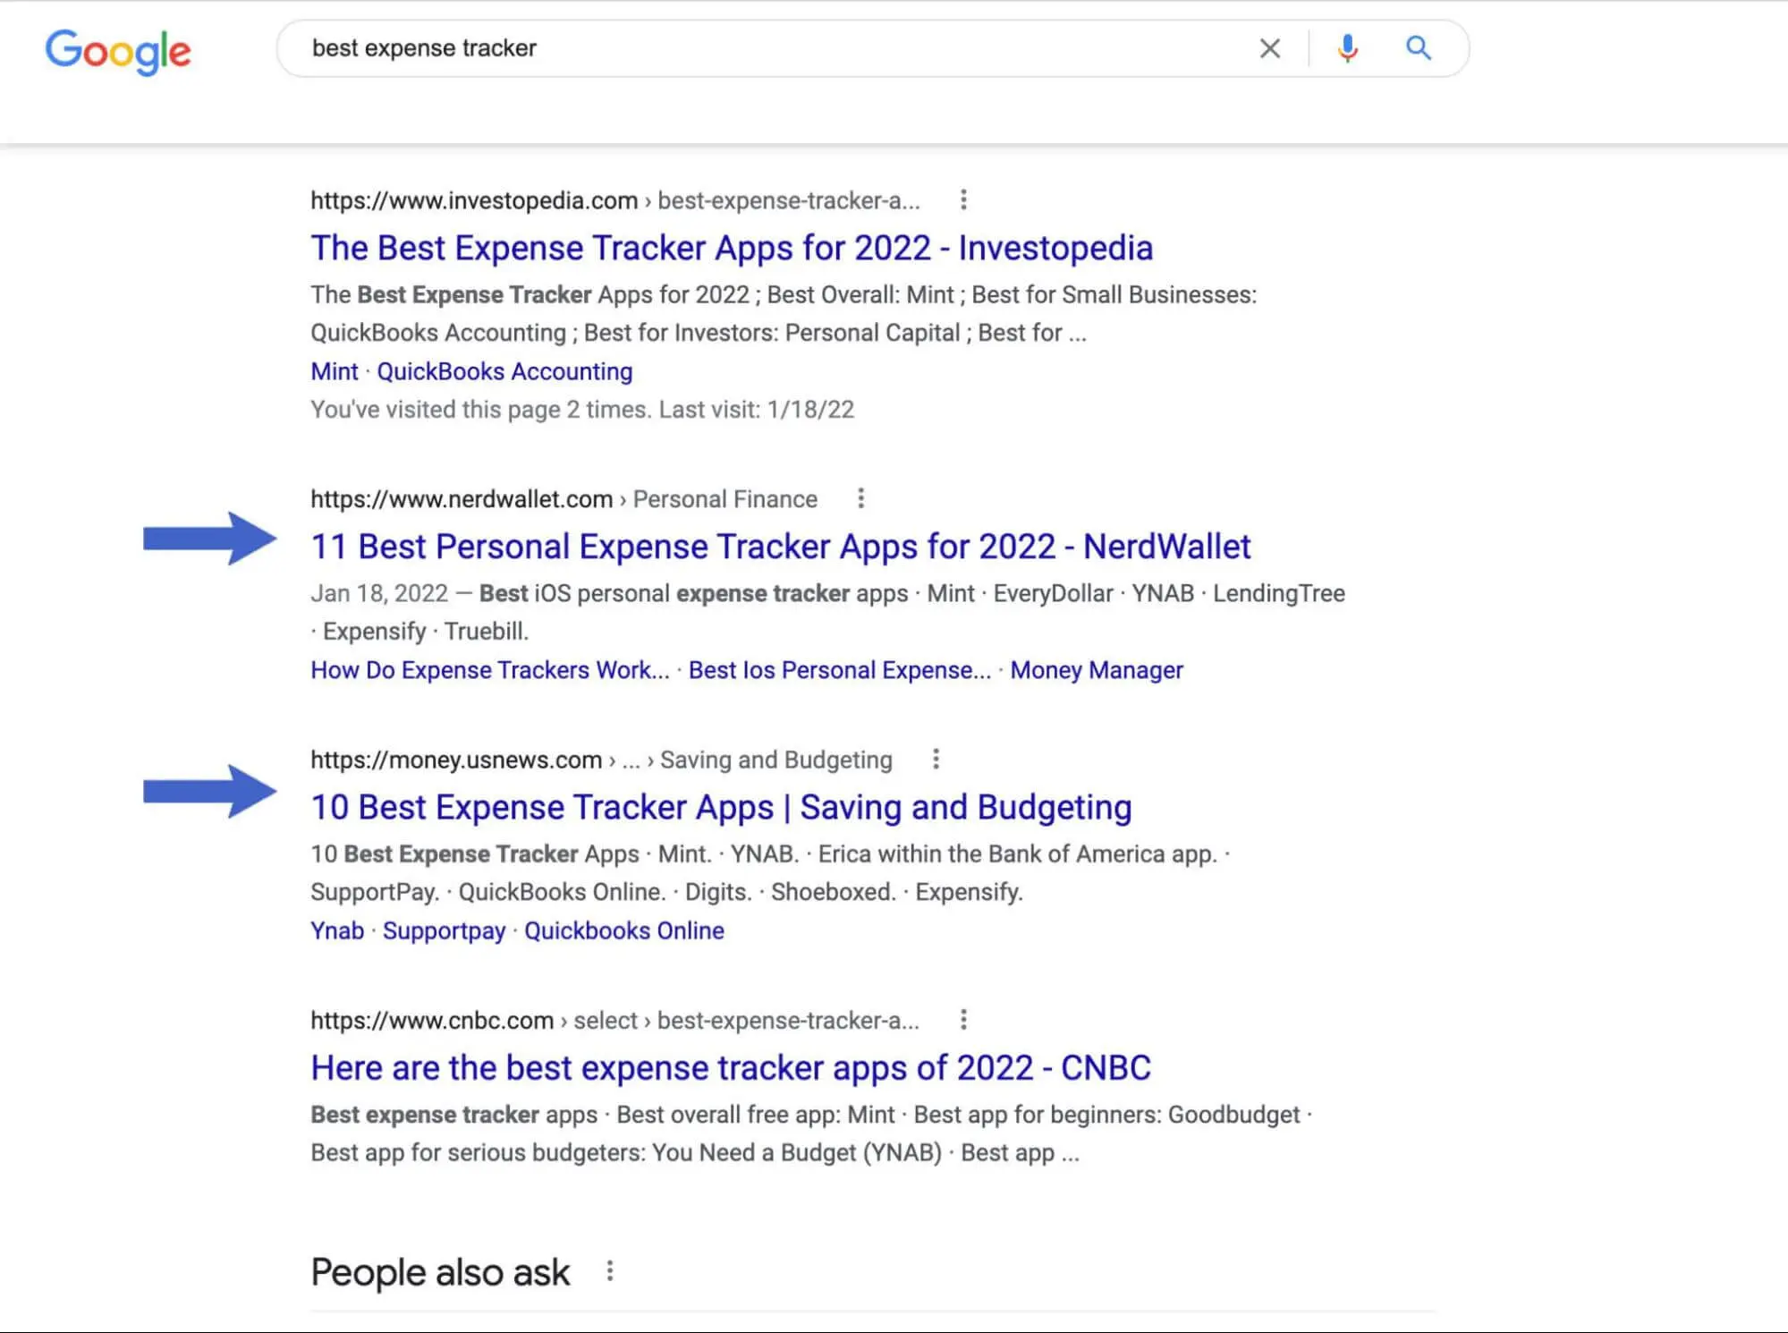Open NerdWallet 11 Best Personal Expense link

click(780, 547)
